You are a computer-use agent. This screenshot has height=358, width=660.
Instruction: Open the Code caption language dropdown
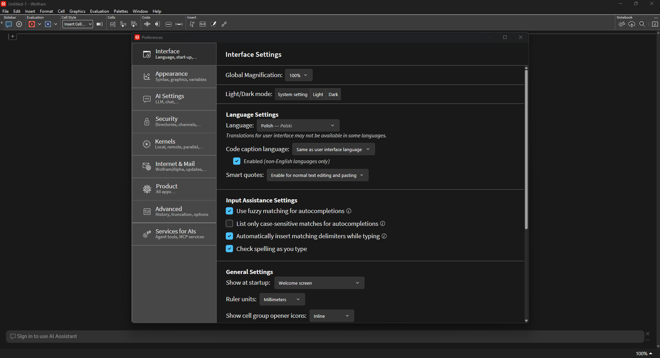tap(333, 149)
